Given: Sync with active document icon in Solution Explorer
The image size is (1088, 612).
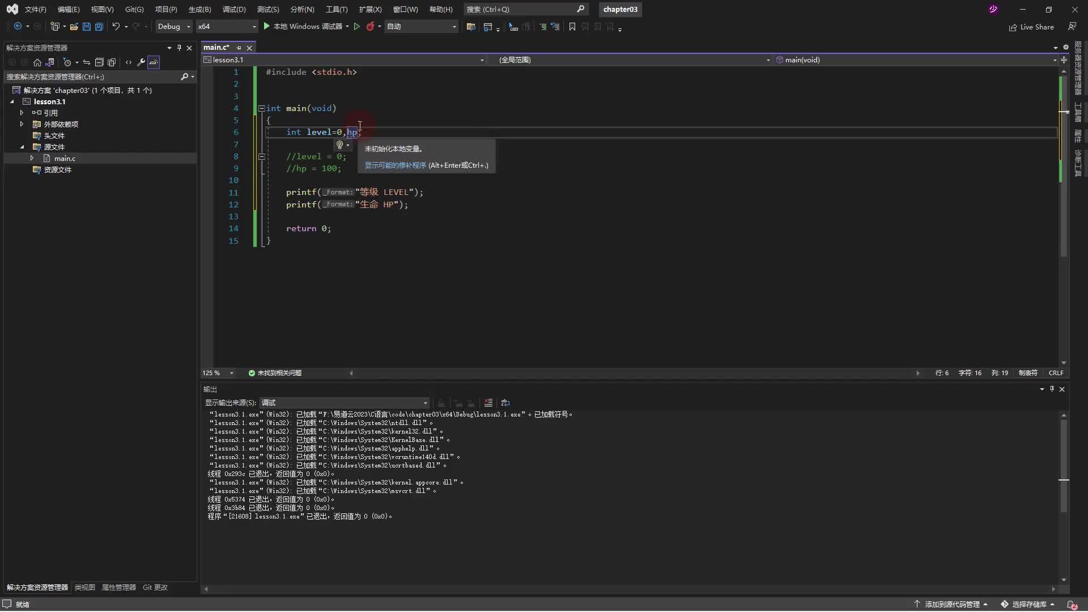Looking at the screenshot, I should [x=87, y=62].
